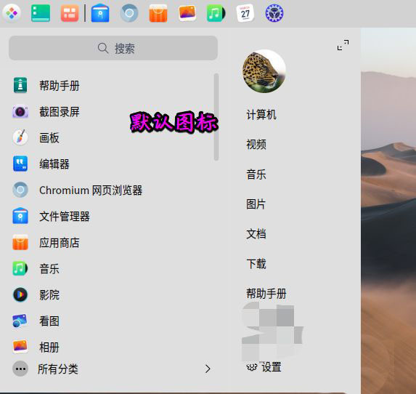
Task: Click the app list scrollbar
Action: pyautogui.click(x=216, y=117)
